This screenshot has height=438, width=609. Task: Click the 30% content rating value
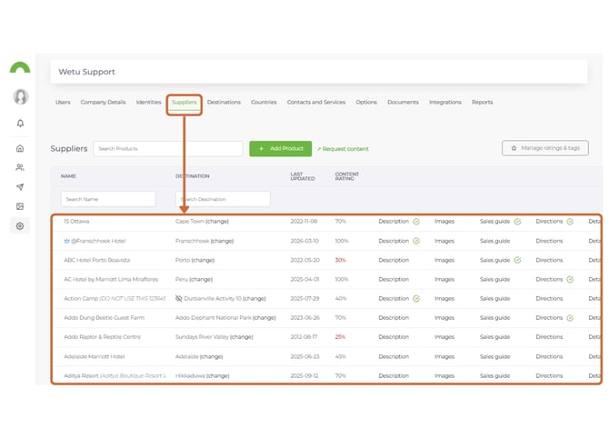[x=340, y=260]
